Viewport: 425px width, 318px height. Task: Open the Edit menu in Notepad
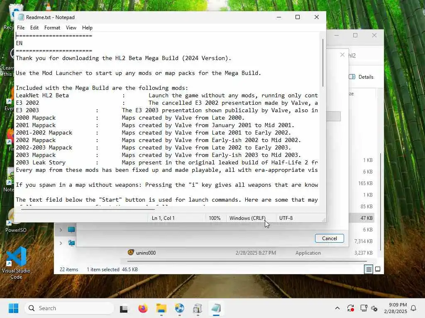(x=34, y=28)
